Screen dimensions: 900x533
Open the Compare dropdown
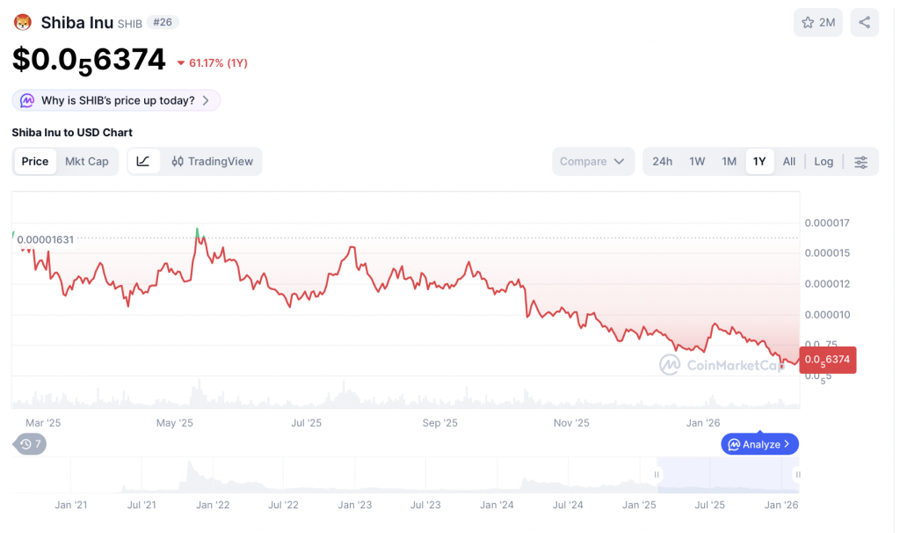click(x=592, y=162)
